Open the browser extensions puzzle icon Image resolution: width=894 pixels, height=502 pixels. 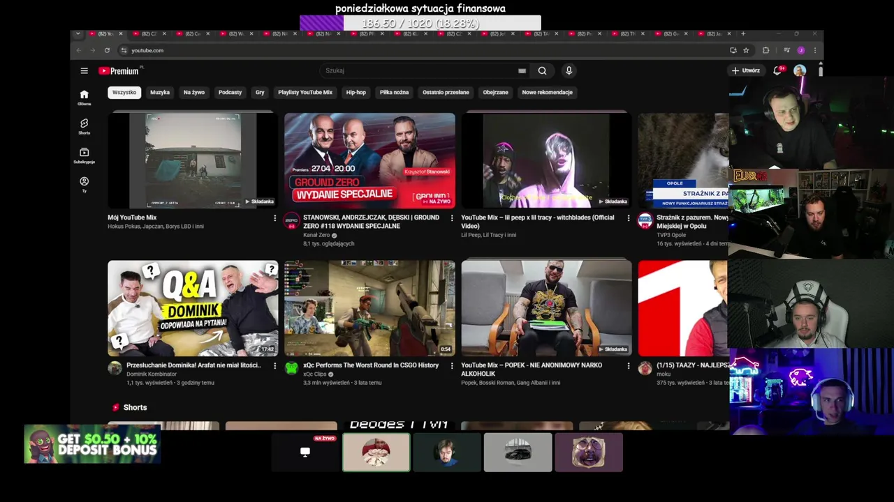tap(765, 50)
